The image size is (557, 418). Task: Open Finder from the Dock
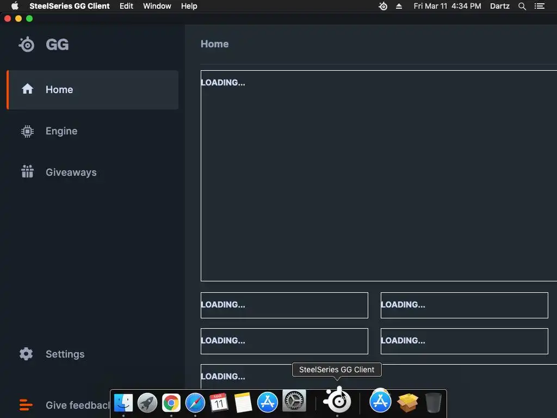[123, 402]
